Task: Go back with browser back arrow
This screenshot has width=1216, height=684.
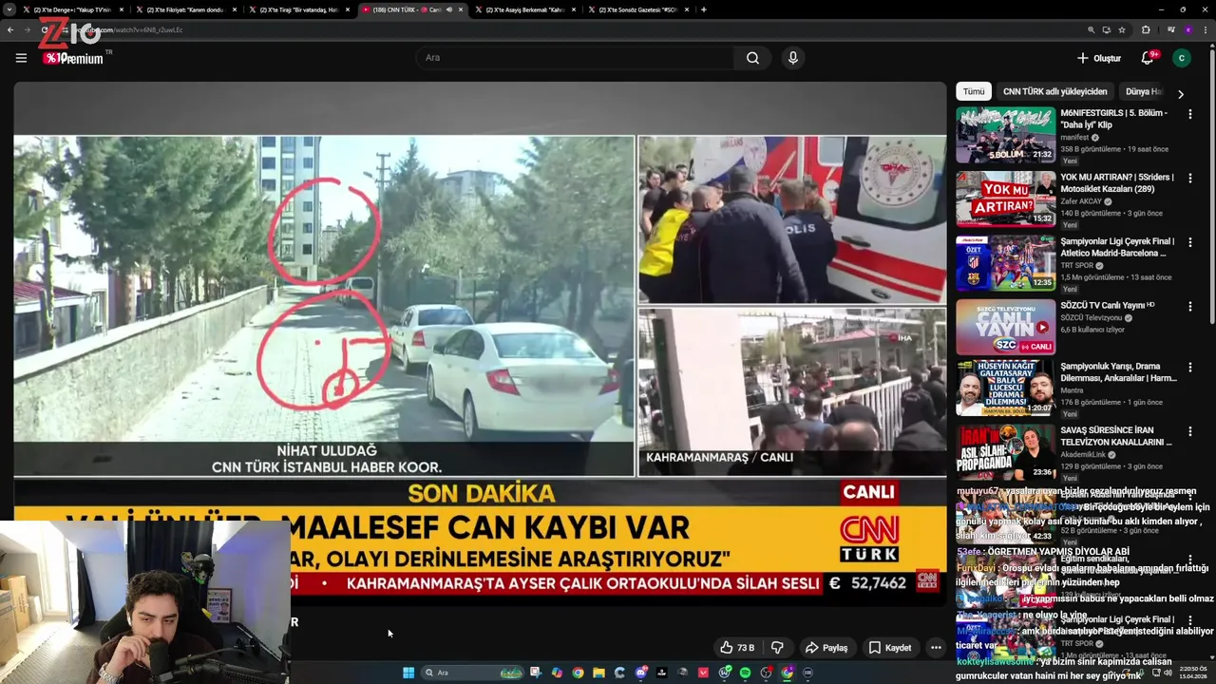Action: 10,29
